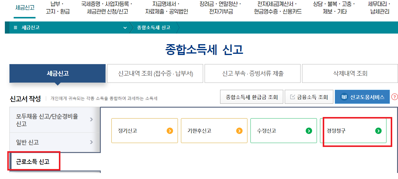
Task: Switch to the 삭제내역 조회 tab
Action: coord(349,73)
